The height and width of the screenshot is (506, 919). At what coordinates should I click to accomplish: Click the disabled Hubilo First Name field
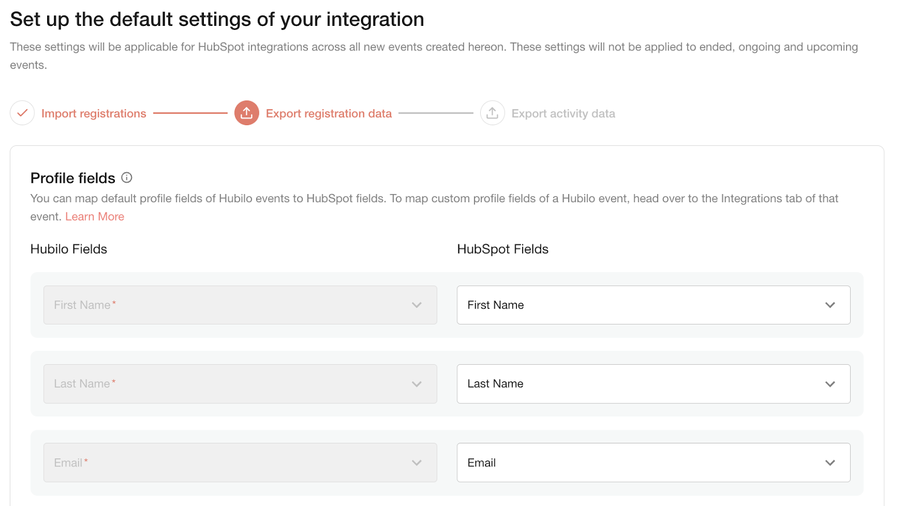pyautogui.click(x=240, y=305)
